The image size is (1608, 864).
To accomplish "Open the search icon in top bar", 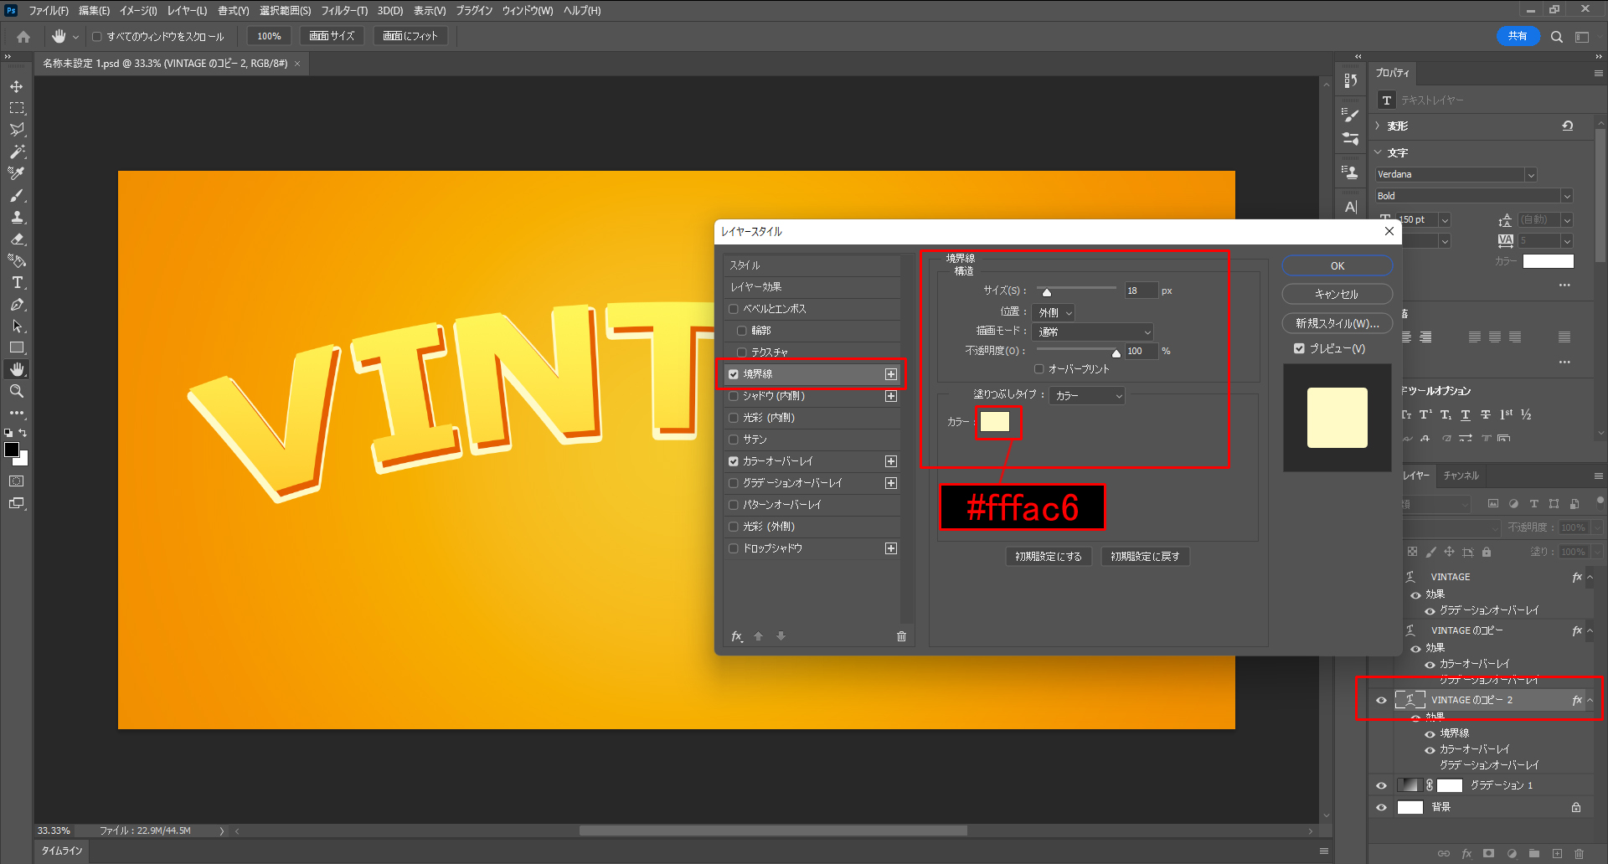I will pyautogui.click(x=1556, y=37).
